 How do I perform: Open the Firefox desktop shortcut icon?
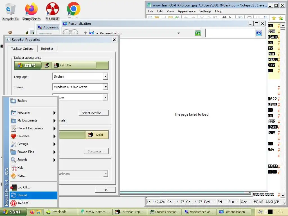31,11
